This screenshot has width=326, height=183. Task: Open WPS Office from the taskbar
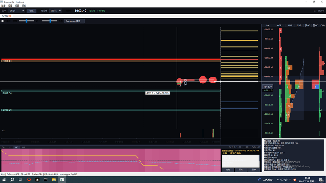tap(29, 179)
